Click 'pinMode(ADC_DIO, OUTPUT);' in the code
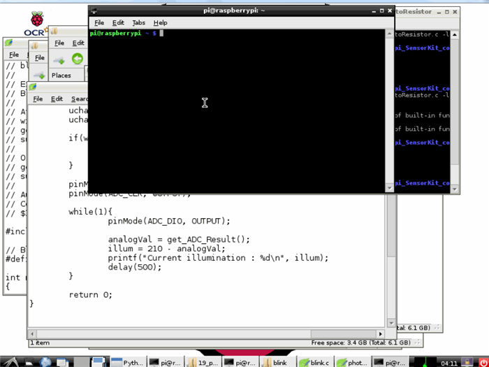 click(169, 221)
